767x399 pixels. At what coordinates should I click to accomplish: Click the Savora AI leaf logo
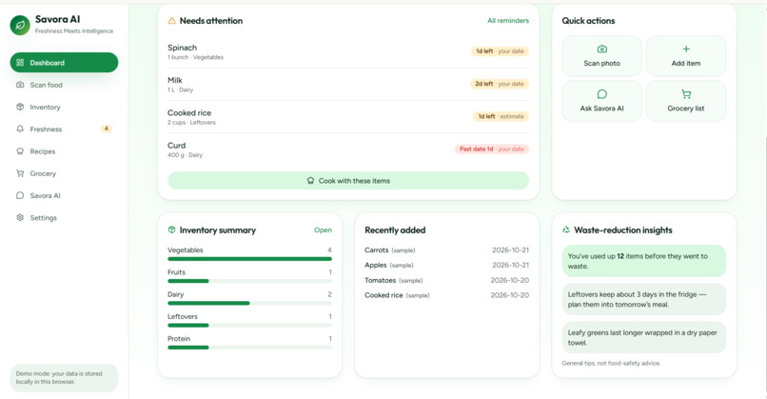coord(20,25)
